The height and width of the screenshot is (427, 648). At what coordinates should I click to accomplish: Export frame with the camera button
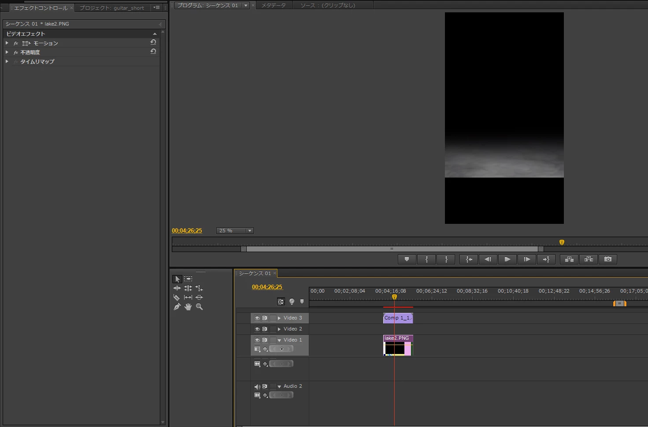[608, 260]
